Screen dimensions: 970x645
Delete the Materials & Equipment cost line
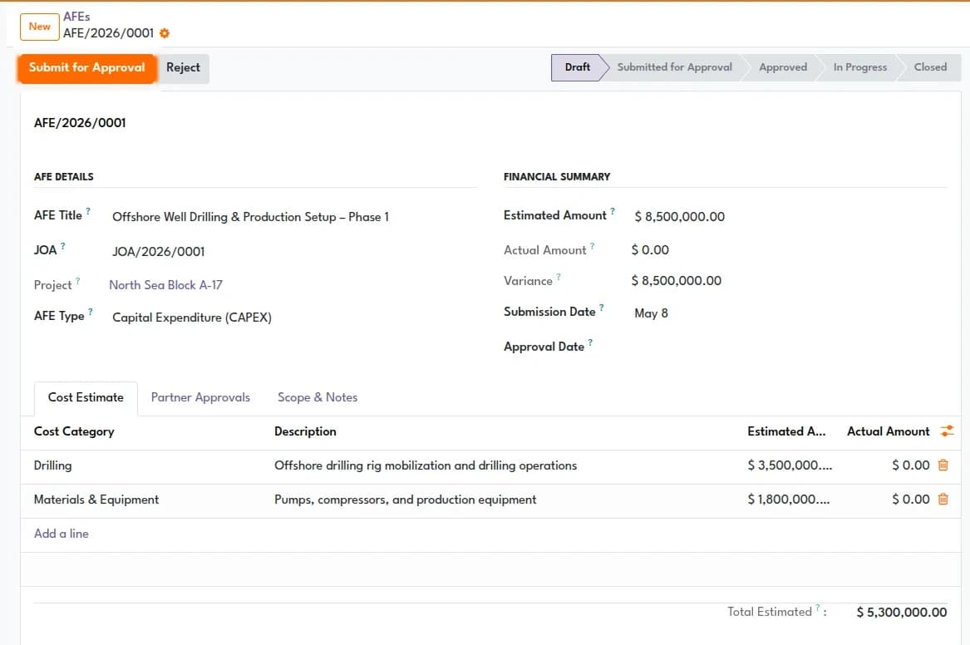coord(943,499)
